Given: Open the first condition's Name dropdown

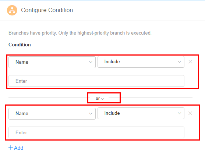Looking at the screenshot, I should click(x=52, y=62).
